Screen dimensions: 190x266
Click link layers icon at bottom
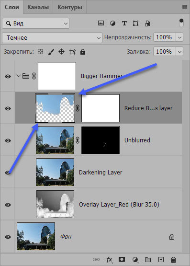click(96, 259)
